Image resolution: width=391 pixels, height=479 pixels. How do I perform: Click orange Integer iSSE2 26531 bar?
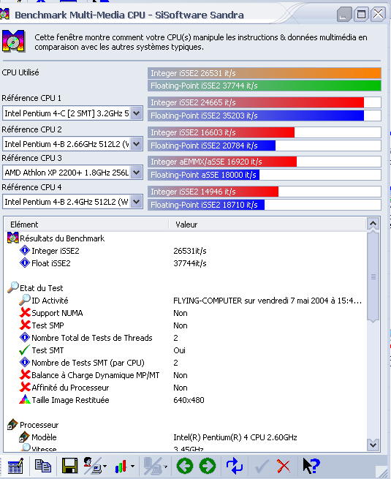tap(265, 73)
